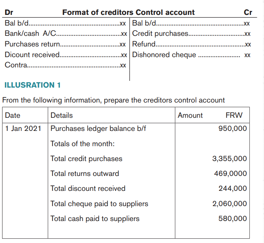Image resolution: width=264 pixels, height=243 pixels.
Task: Click the Total cash paid to suppliers entry
Action: point(95,219)
